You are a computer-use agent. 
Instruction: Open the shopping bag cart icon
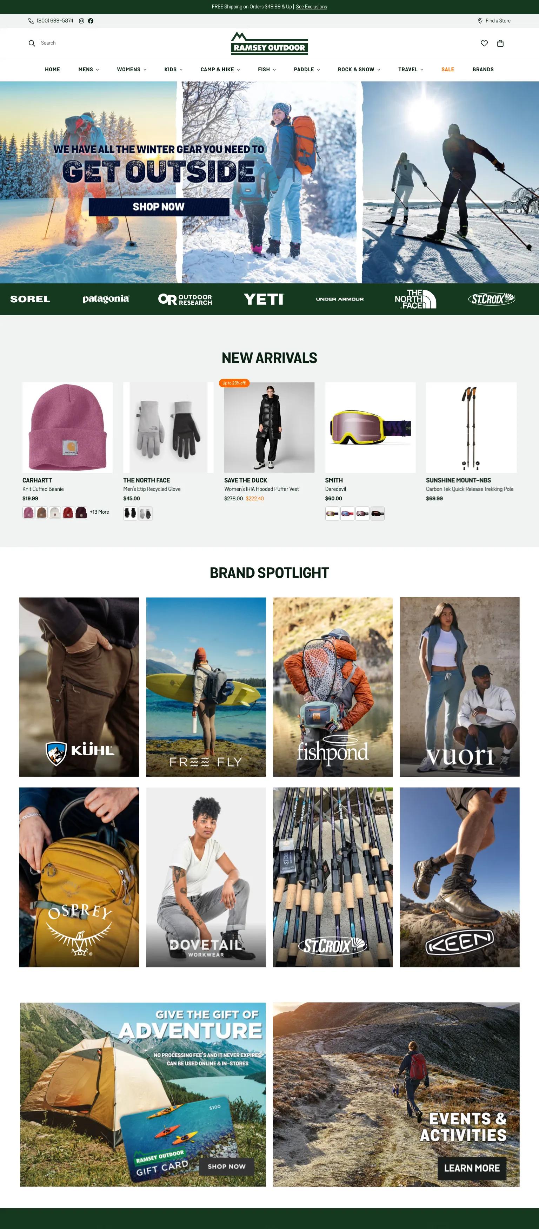point(500,44)
